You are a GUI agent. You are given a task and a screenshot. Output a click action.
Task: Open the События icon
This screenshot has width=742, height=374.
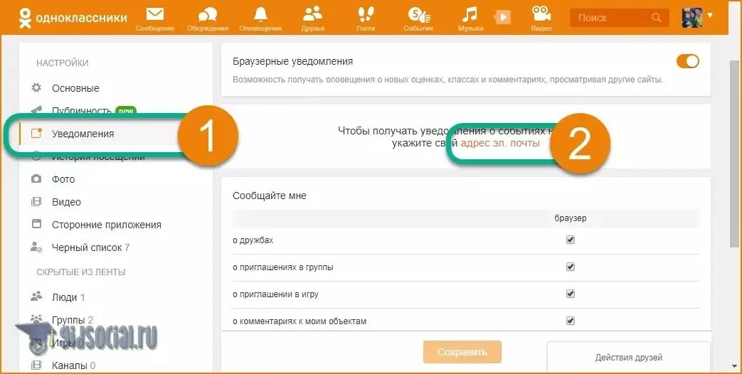click(x=418, y=15)
